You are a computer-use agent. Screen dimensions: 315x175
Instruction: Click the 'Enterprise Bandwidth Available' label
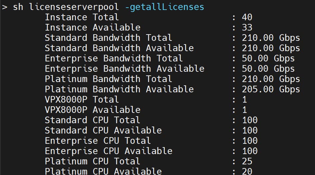(125, 69)
